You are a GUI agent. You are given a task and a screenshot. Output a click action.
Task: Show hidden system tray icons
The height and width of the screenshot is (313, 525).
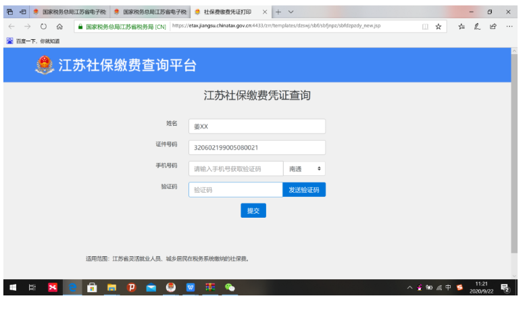[409, 287]
